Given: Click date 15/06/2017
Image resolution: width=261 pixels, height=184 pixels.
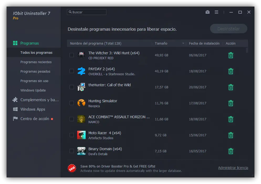Looking at the screenshot, I should tap(197, 135).
